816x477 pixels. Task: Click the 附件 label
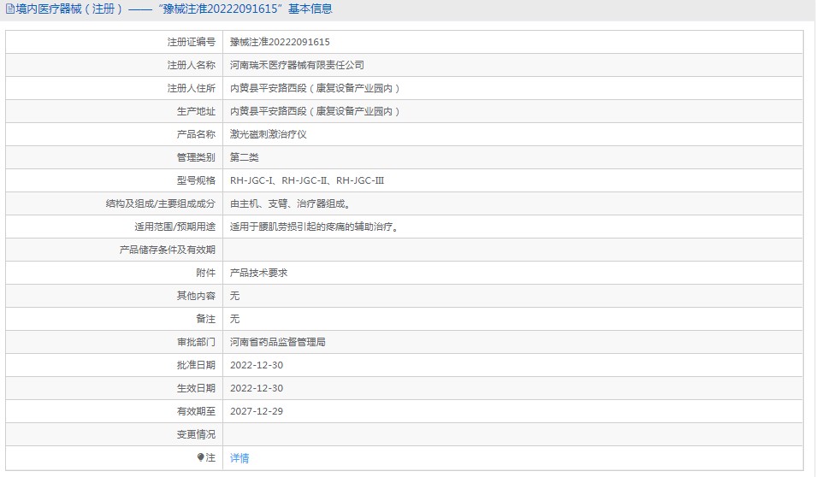pyautogui.click(x=205, y=273)
